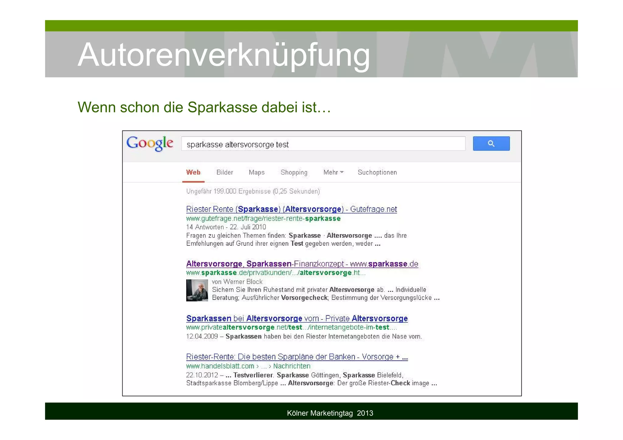Click the blue search magnifier button
This screenshot has height=440, width=623.
pyautogui.click(x=491, y=144)
